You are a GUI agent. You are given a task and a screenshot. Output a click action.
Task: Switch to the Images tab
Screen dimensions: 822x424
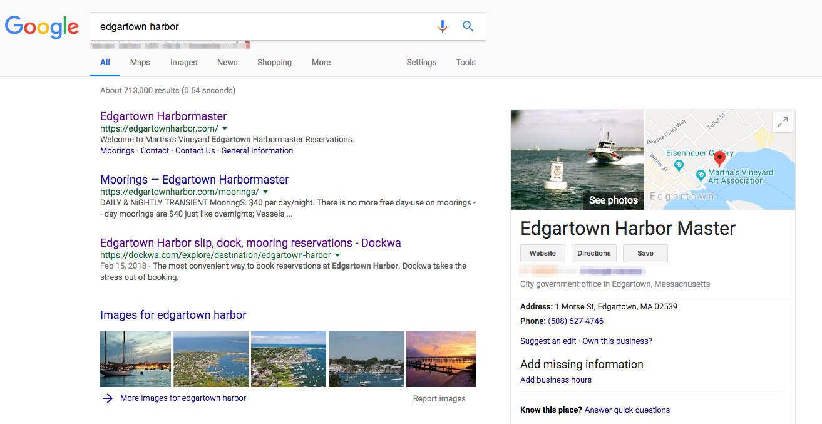[183, 63]
